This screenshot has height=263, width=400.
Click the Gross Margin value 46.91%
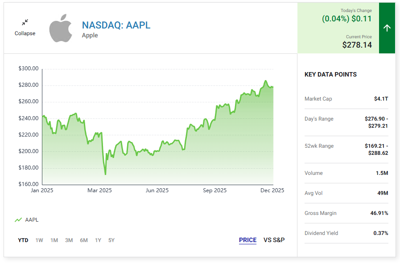coord(379,213)
